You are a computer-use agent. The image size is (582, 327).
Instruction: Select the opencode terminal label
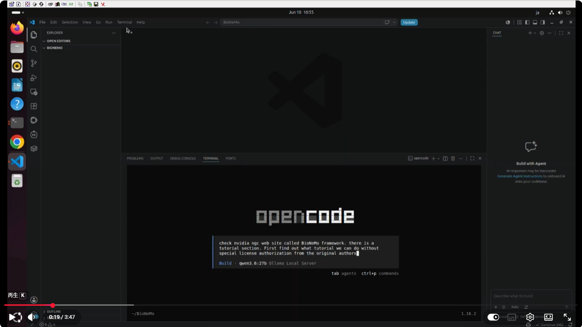(x=418, y=158)
